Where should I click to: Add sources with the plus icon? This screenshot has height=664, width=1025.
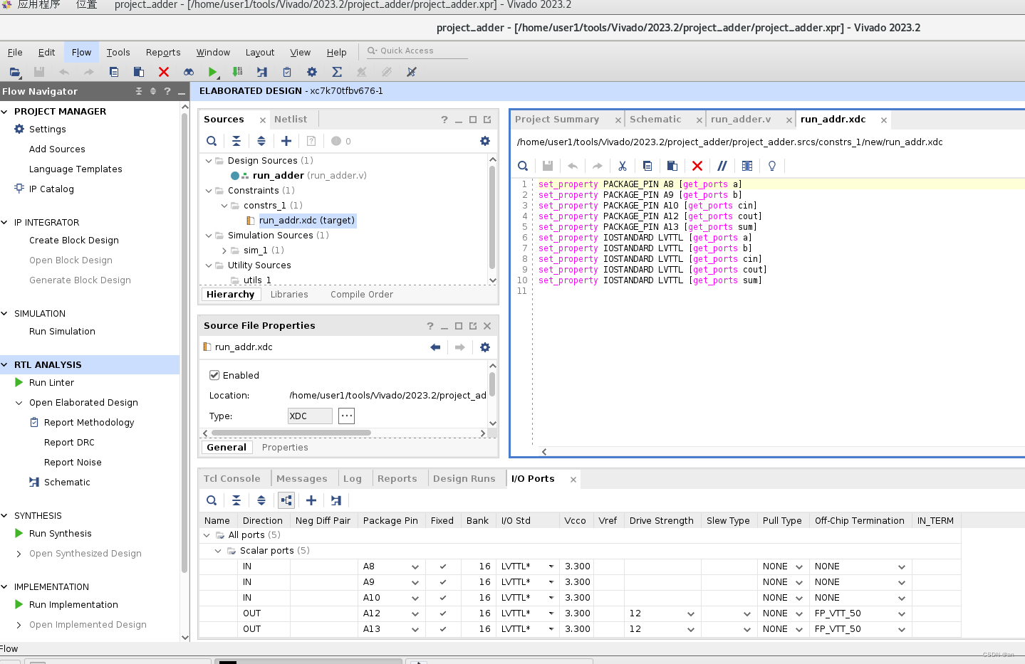click(286, 141)
